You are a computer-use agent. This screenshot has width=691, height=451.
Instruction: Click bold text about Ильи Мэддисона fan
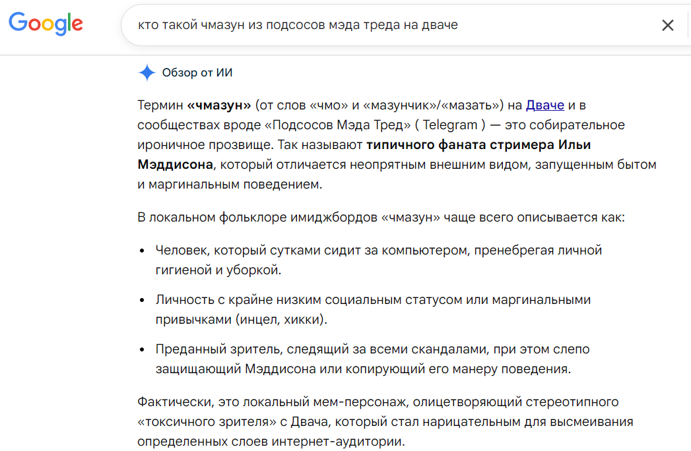364,154
